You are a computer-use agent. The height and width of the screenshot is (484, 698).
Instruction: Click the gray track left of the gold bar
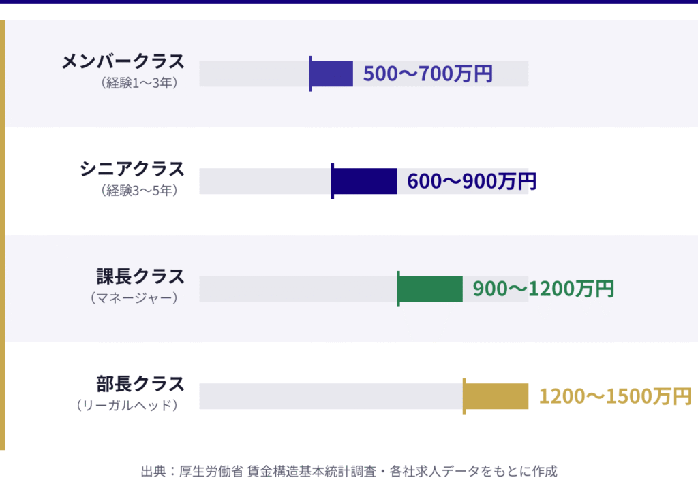[x=331, y=396]
